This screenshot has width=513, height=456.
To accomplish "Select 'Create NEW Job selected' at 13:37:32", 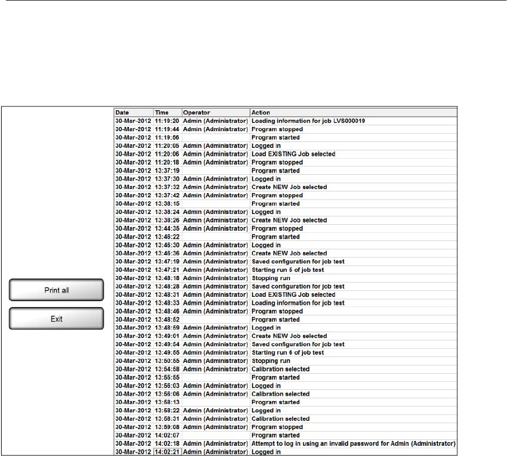I will coord(289,187).
